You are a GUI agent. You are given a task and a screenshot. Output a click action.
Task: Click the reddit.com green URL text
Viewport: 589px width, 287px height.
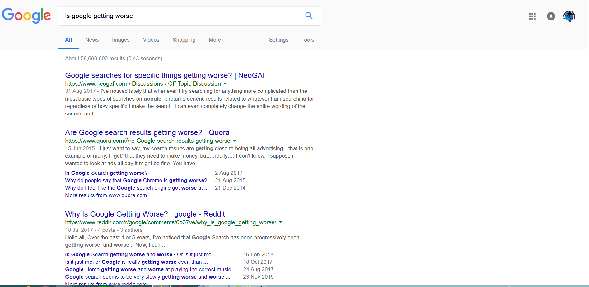(171, 222)
